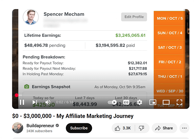Seek using the red progress bar scrubber
Viewport: 195px width, 139px height.
click(x=16, y=95)
